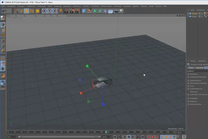Select Model mode cube icon
Image resolution: width=208 pixels, height=139 pixels.
tap(3, 25)
